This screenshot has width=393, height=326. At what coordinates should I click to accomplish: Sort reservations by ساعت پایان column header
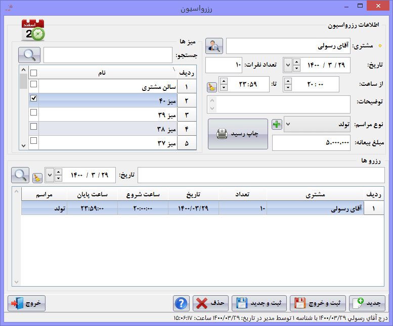pyautogui.click(x=92, y=194)
